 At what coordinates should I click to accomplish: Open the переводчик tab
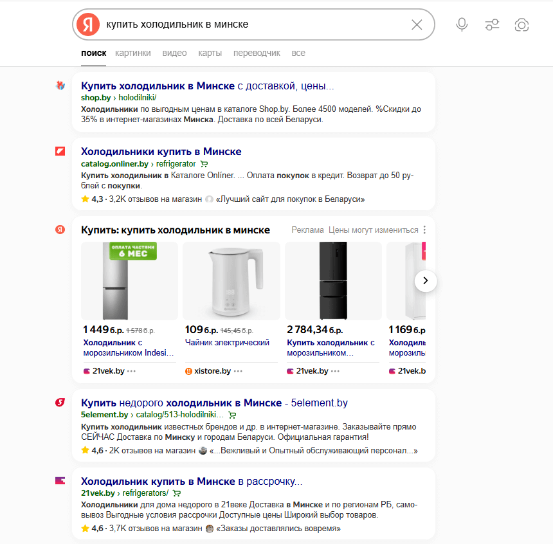(257, 53)
